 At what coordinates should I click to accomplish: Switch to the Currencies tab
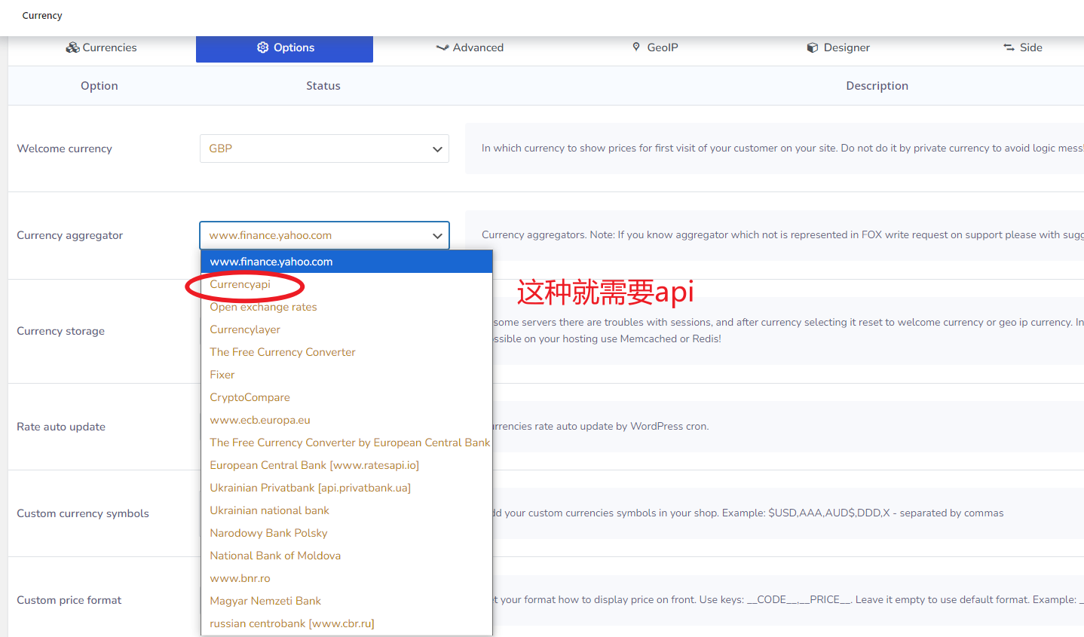tap(100, 47)
